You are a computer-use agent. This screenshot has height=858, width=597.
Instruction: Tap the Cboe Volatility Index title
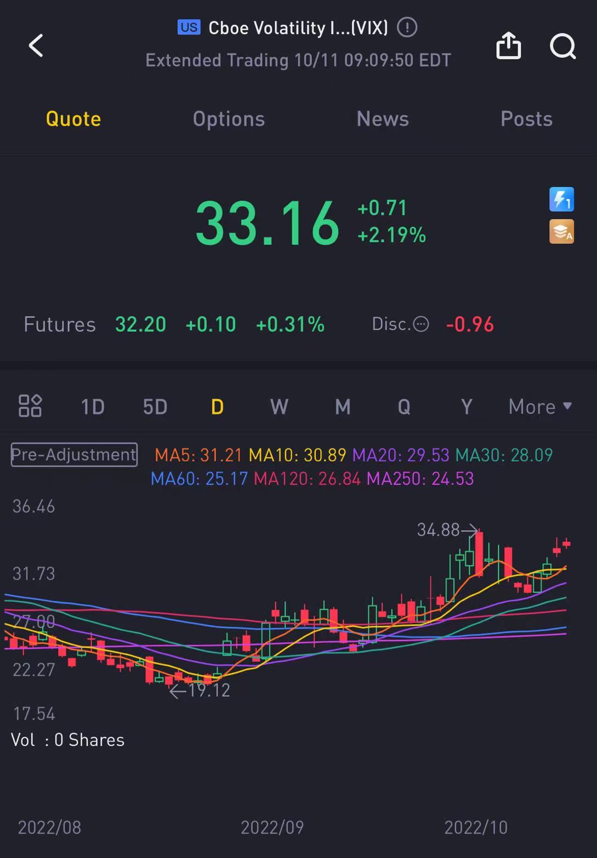click(x=298, y=27)
